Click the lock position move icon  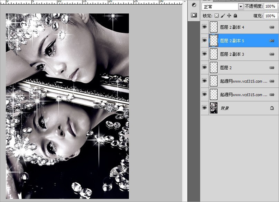tap(229, 16)
